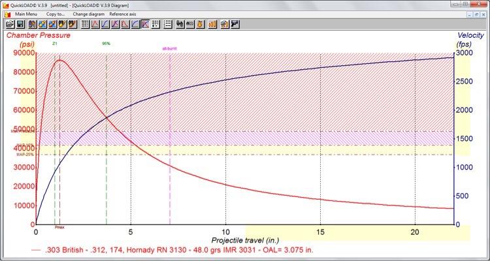Image resolution: width=490 pixels, height=261 pixels.
Task: Click the orange bar chart icon
Action: coord(212,24)
